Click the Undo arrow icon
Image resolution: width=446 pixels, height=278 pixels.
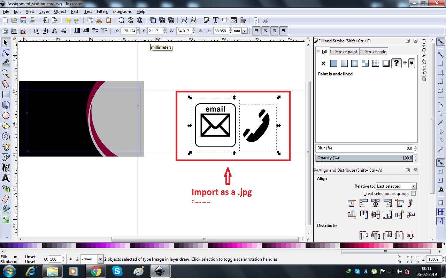click(x=68, y=20)
